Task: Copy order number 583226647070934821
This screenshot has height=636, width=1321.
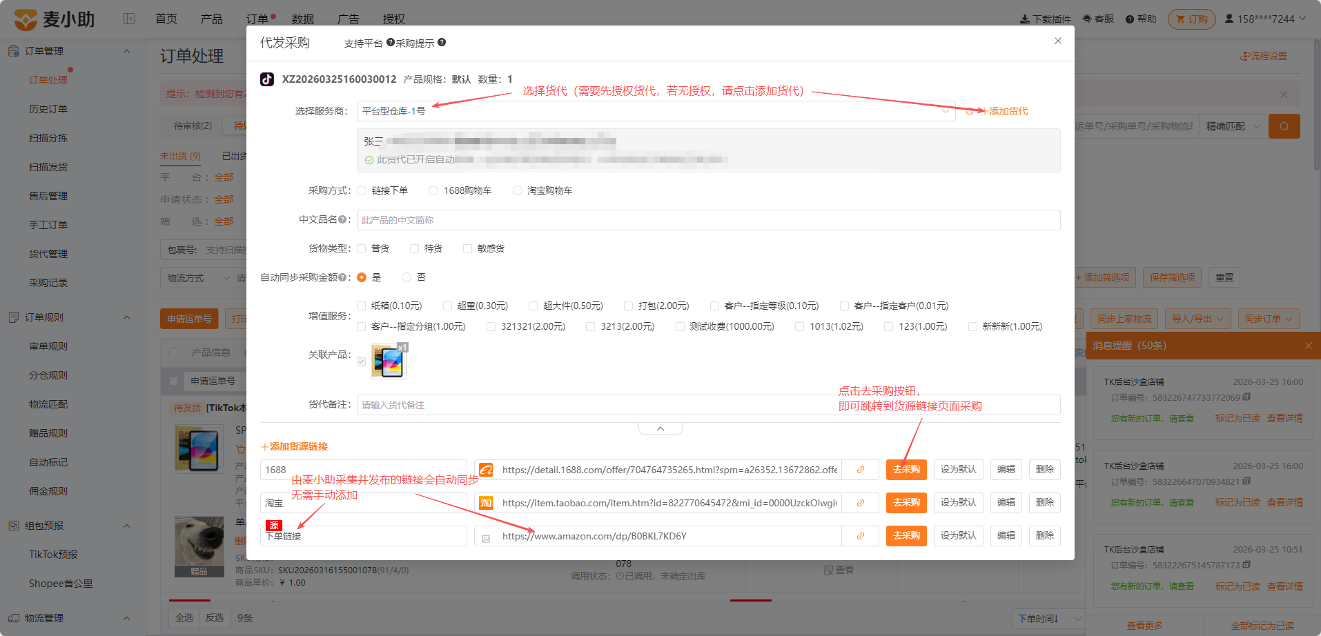Action: [x=1246, y=481]
